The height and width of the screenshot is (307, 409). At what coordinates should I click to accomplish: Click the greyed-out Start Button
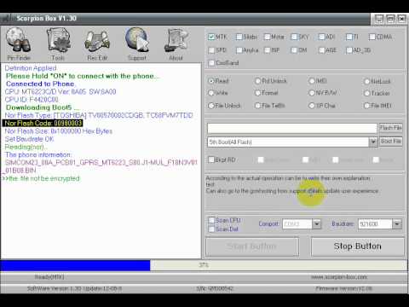(252, 246)
